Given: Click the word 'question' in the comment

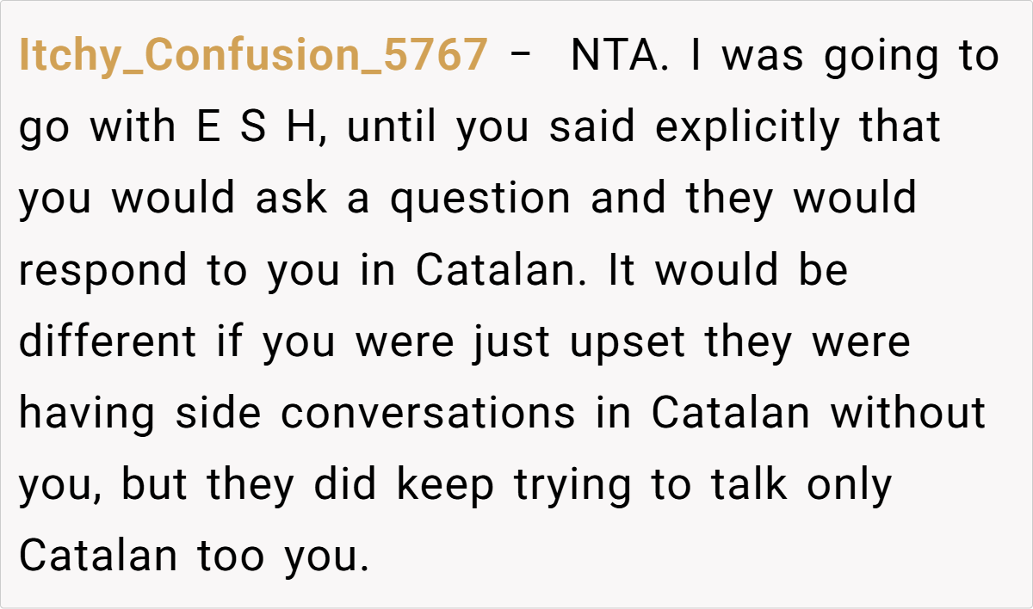Looking at the screenshot, I should pos(480,199).
